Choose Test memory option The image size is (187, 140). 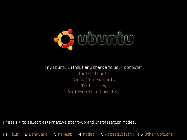pos(94,86)
